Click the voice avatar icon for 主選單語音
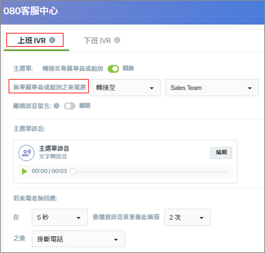The image size is (265, 253). pyautogui.click(x=26, y=153)
